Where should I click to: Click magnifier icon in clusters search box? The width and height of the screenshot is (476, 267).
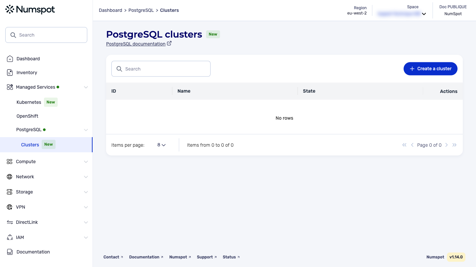(x=119, y=69)
